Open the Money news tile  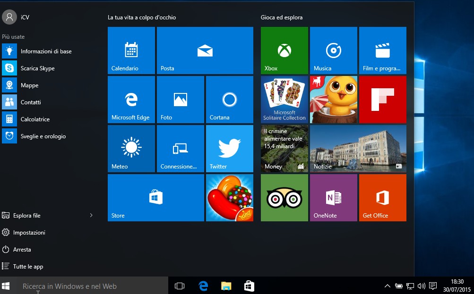284,149
